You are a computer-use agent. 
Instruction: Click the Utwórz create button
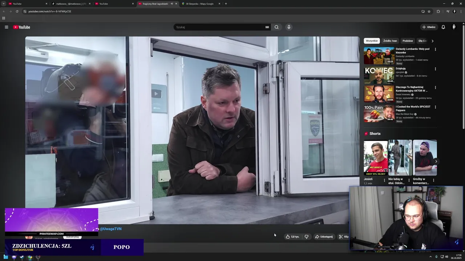pos(429,27)
